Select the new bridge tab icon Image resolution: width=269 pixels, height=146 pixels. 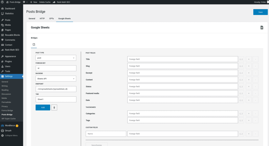(x=34, y=44)
